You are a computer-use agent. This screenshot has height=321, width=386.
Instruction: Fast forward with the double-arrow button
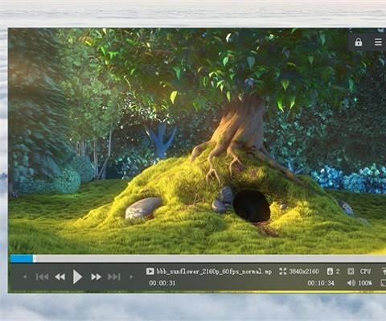point(96,277)
